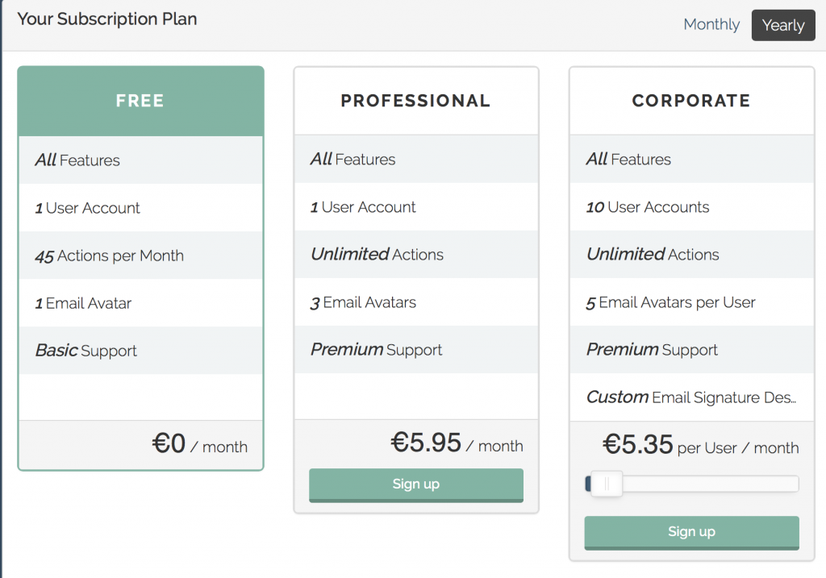Select the FREE plan header
Image resolution: width=826 pixels, height=578 pixels.
tap(140, 101)
